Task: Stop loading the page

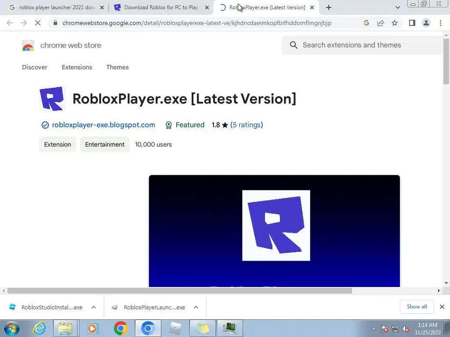Action: pyautogui.click(x=38, y=23)
